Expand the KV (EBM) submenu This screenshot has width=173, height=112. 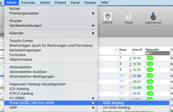(51, 98)
